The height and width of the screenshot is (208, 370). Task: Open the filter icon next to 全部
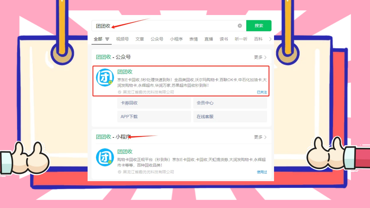[x=107, y=39]
